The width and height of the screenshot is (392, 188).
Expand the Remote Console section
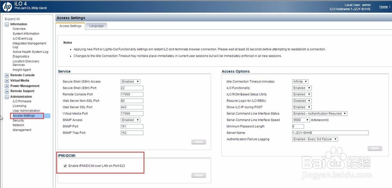point(7,75)
